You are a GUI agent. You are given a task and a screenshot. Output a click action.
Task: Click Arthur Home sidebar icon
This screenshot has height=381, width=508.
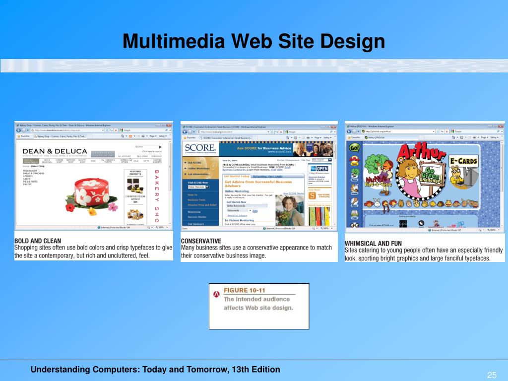click(x=354, y=161)
